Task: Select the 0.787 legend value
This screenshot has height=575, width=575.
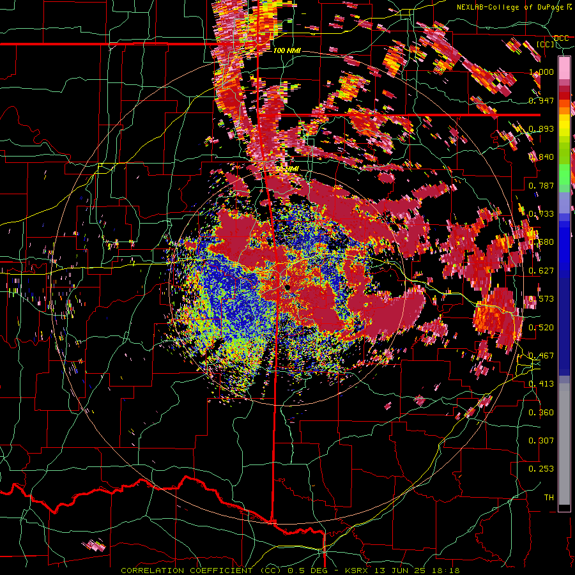Action: click(x=542, y=185)
